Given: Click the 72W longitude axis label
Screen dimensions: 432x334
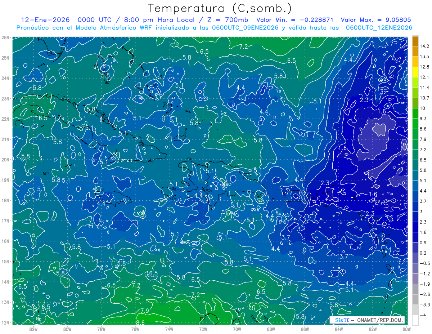Looking at the screenshot, I should 203,329.
